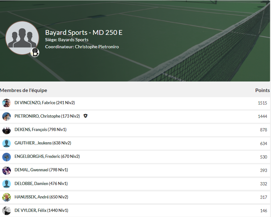
Task: Open Gwennael Demal's profile photo
Action: pyautogui.click(x=7, y=170)
